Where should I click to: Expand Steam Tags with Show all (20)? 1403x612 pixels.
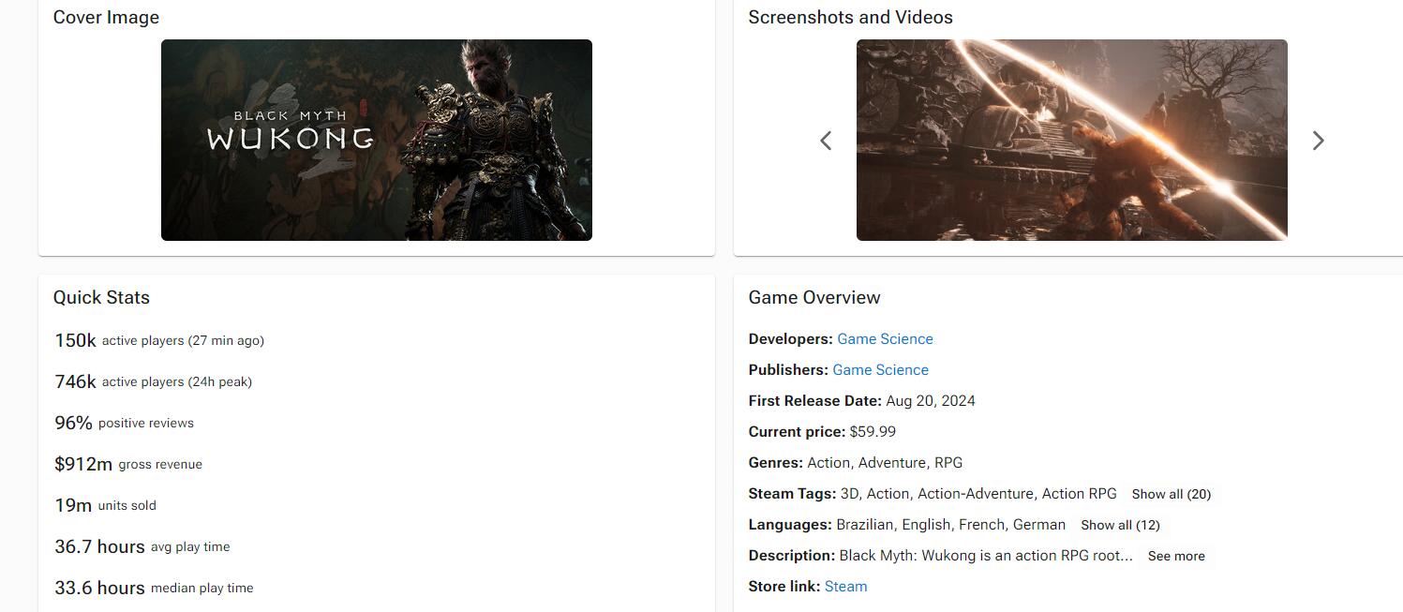tap(1171, 494)
